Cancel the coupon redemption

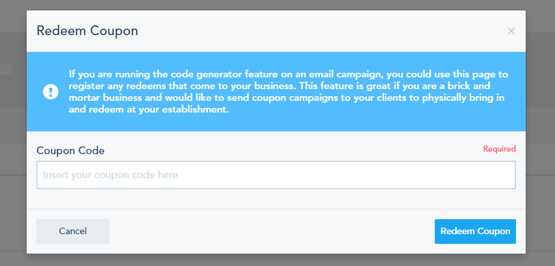click(x=73, y=232)
